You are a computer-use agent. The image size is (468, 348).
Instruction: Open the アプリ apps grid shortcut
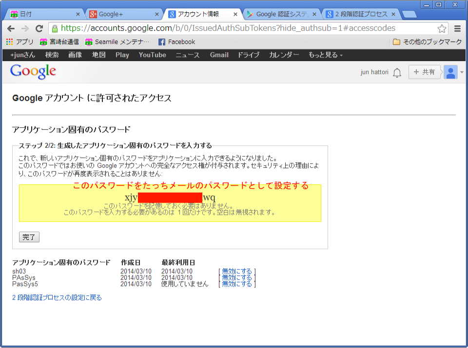[19, 42]
